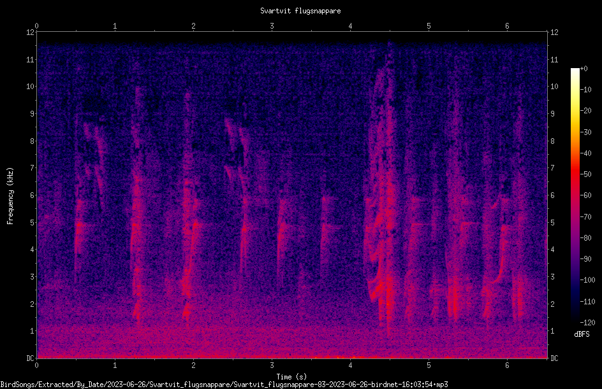This screenshot has width=602, height=389.
Task: Click '5' on the top time axis
Action: click(x=429, y=26)
